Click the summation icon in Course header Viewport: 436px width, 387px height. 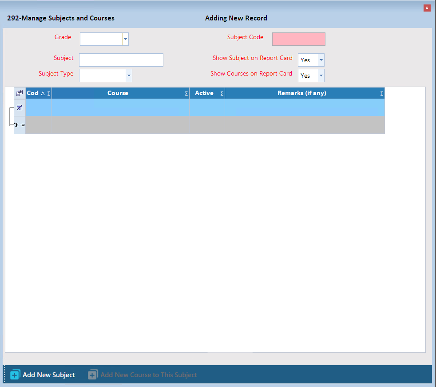pyautogui.click(x=186, y=94)
